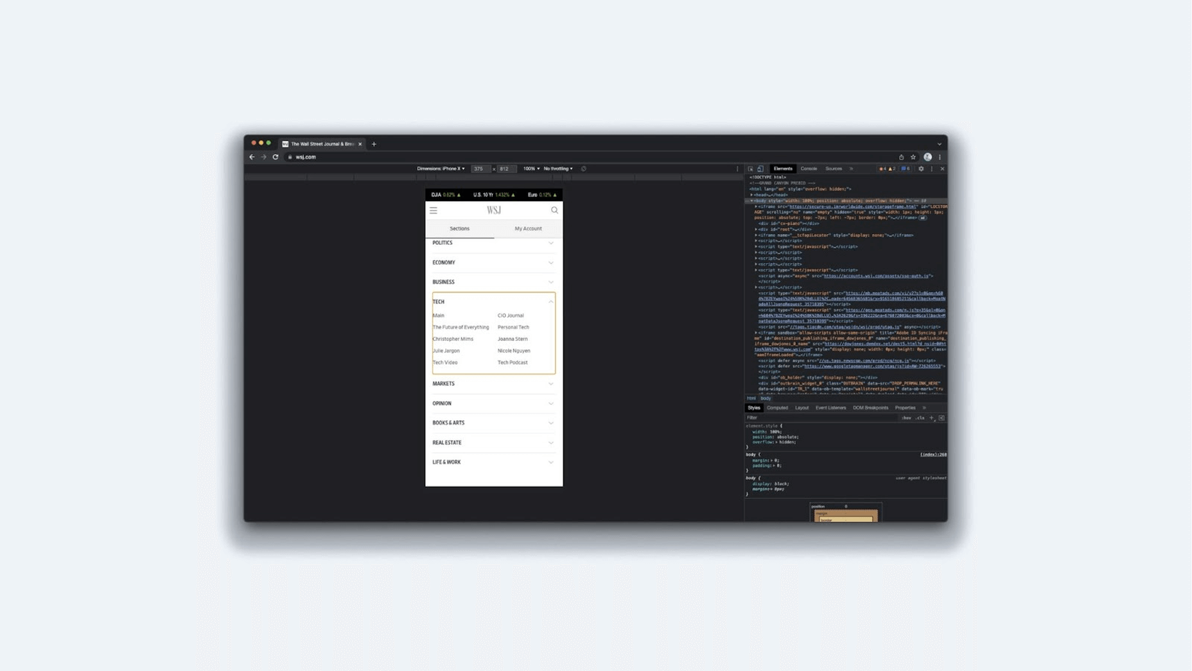Add new style rule plus icon
The width and height of the screenshot is (1192, 671).
[x=931, y=418]
